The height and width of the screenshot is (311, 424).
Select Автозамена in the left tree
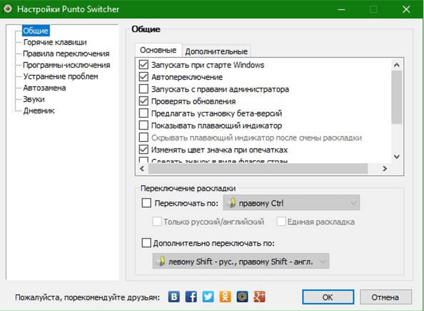click(x=44, y=88)
